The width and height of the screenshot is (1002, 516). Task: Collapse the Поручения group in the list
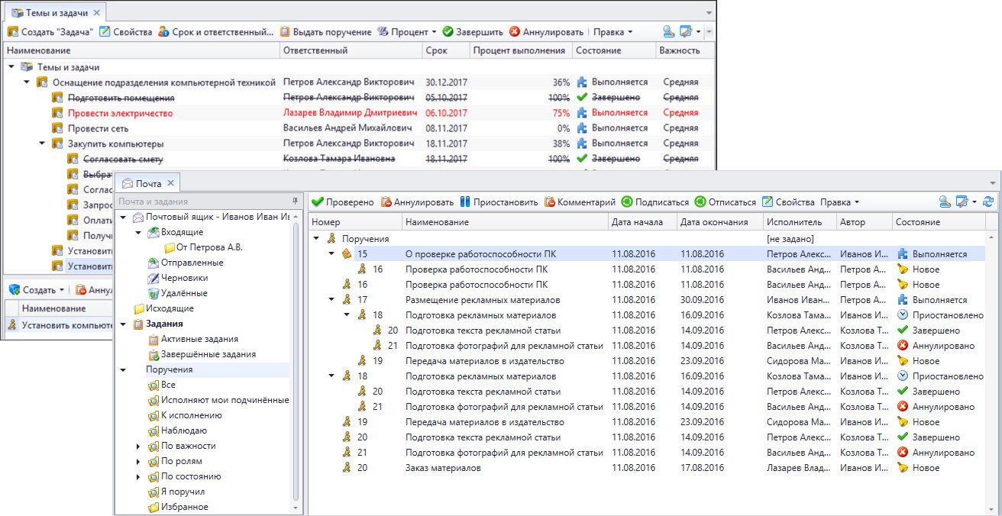(317, 239)
